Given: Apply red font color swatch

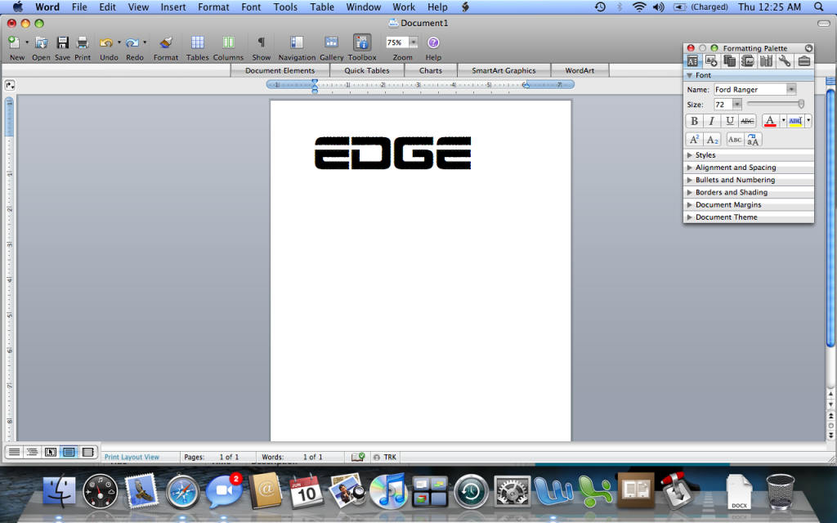Looking at the screenshot, I should coord(770,121).
